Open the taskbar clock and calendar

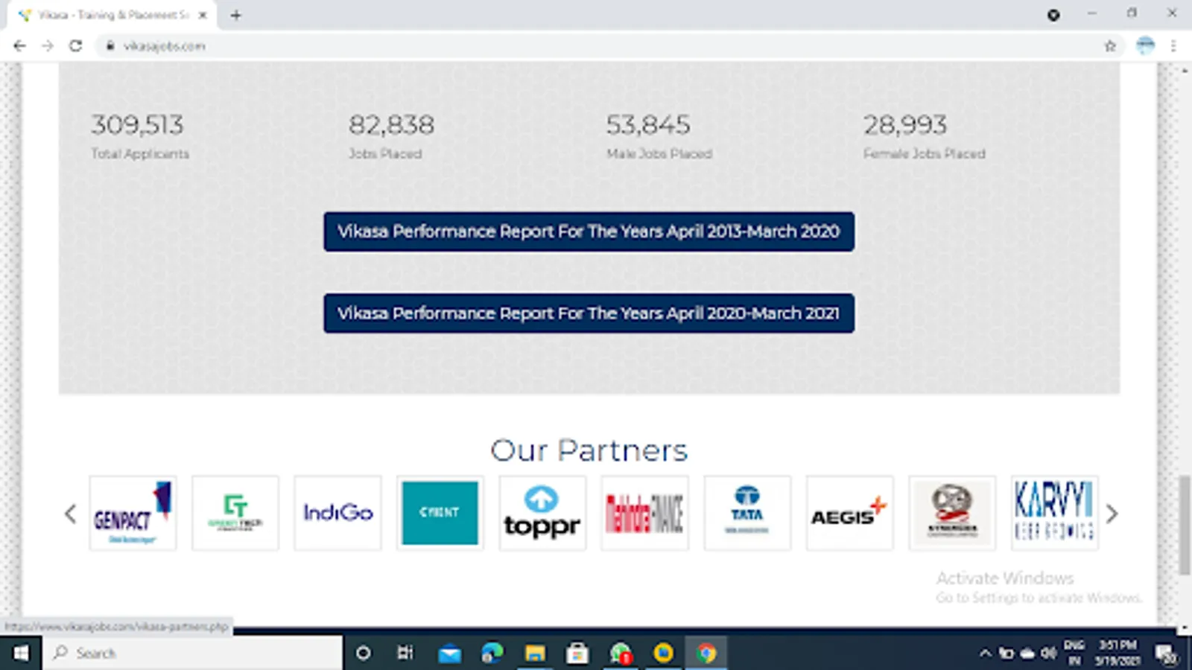pyautogui.click(x=1117, y=653)
